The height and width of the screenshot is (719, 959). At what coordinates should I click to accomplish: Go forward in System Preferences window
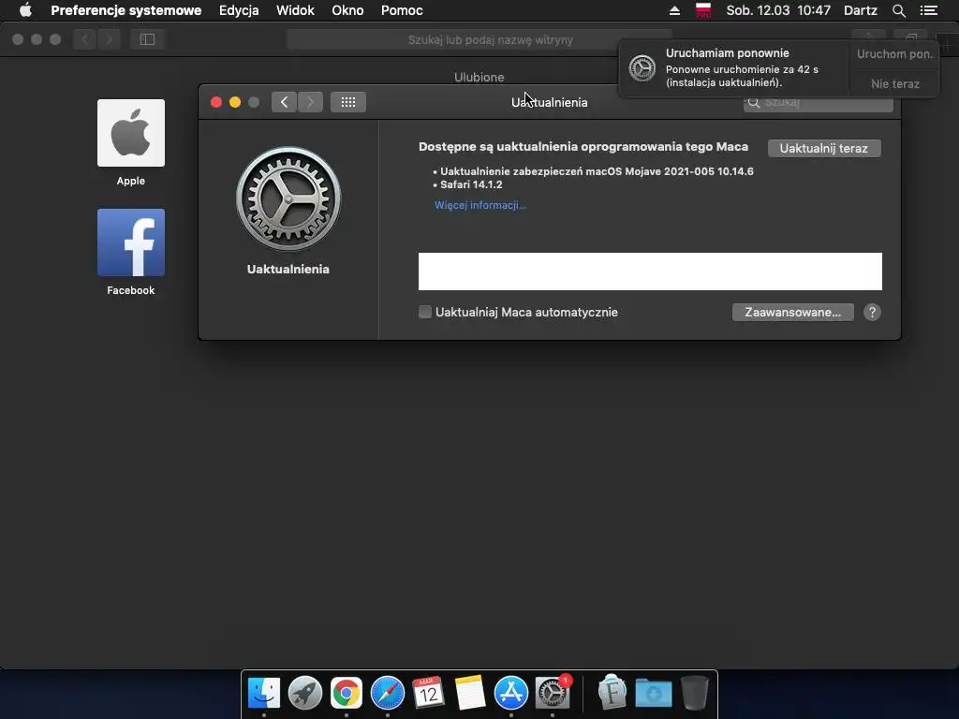coord(310,102)
